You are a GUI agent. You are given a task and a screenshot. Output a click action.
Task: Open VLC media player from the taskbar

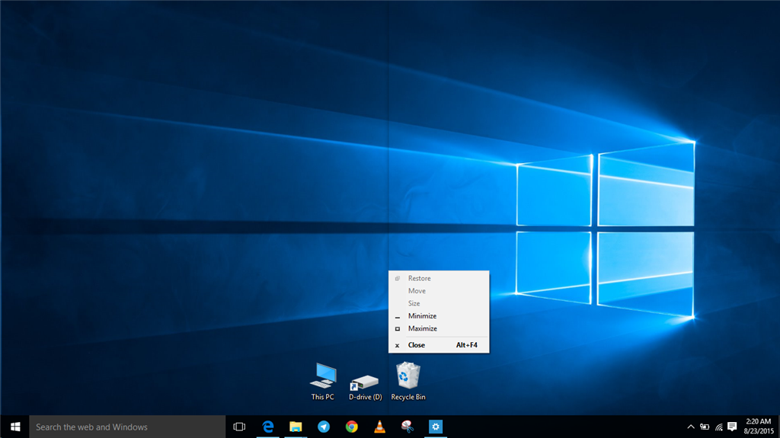point(379,427)
